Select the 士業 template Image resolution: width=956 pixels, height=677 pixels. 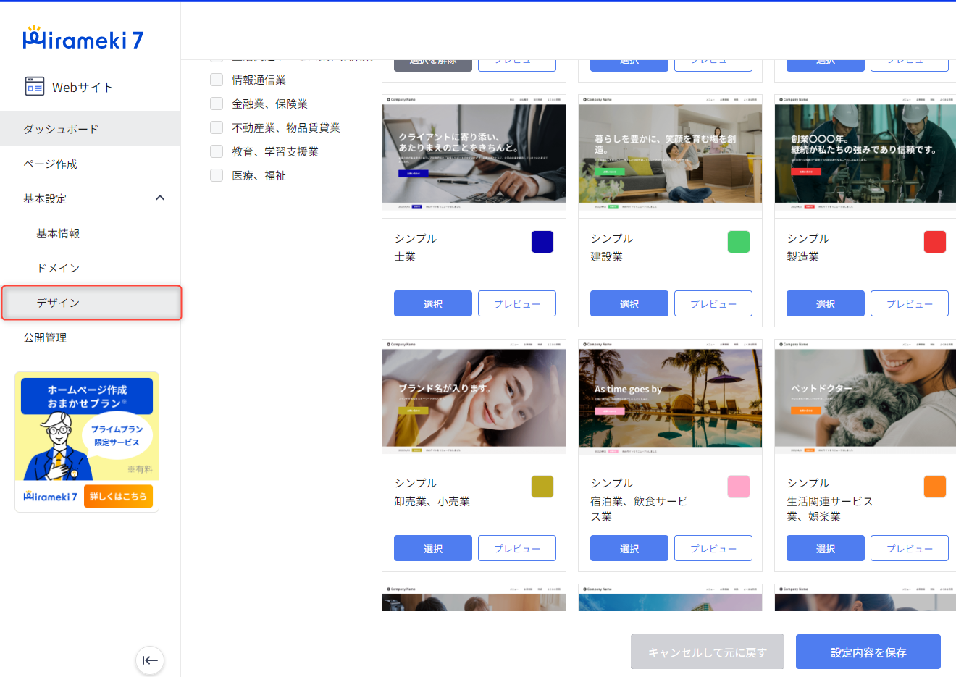(x=433, y=303)
